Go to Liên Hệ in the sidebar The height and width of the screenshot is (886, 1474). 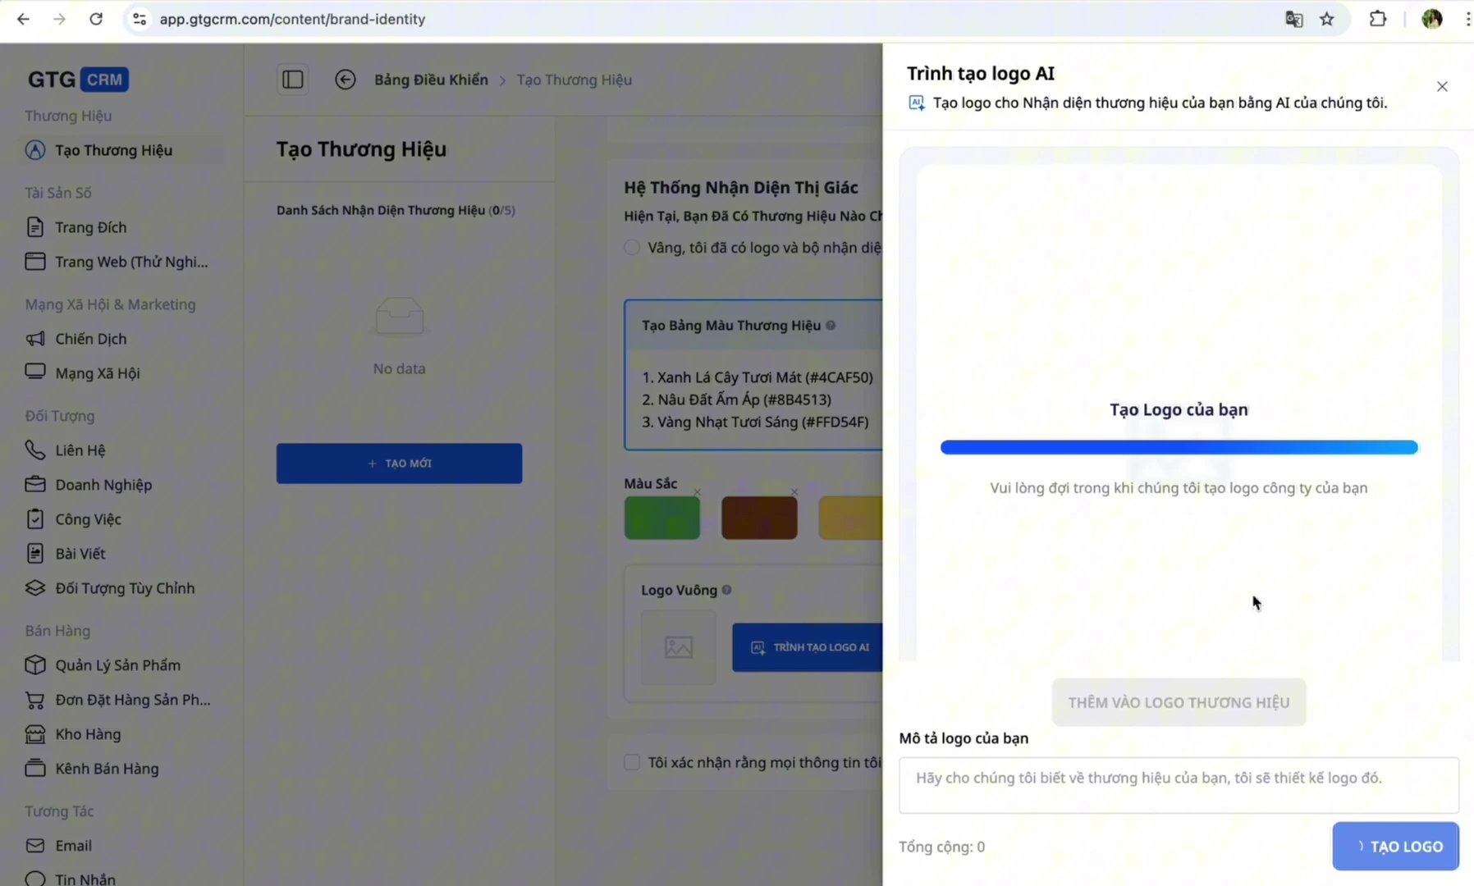tap(80, 450)
